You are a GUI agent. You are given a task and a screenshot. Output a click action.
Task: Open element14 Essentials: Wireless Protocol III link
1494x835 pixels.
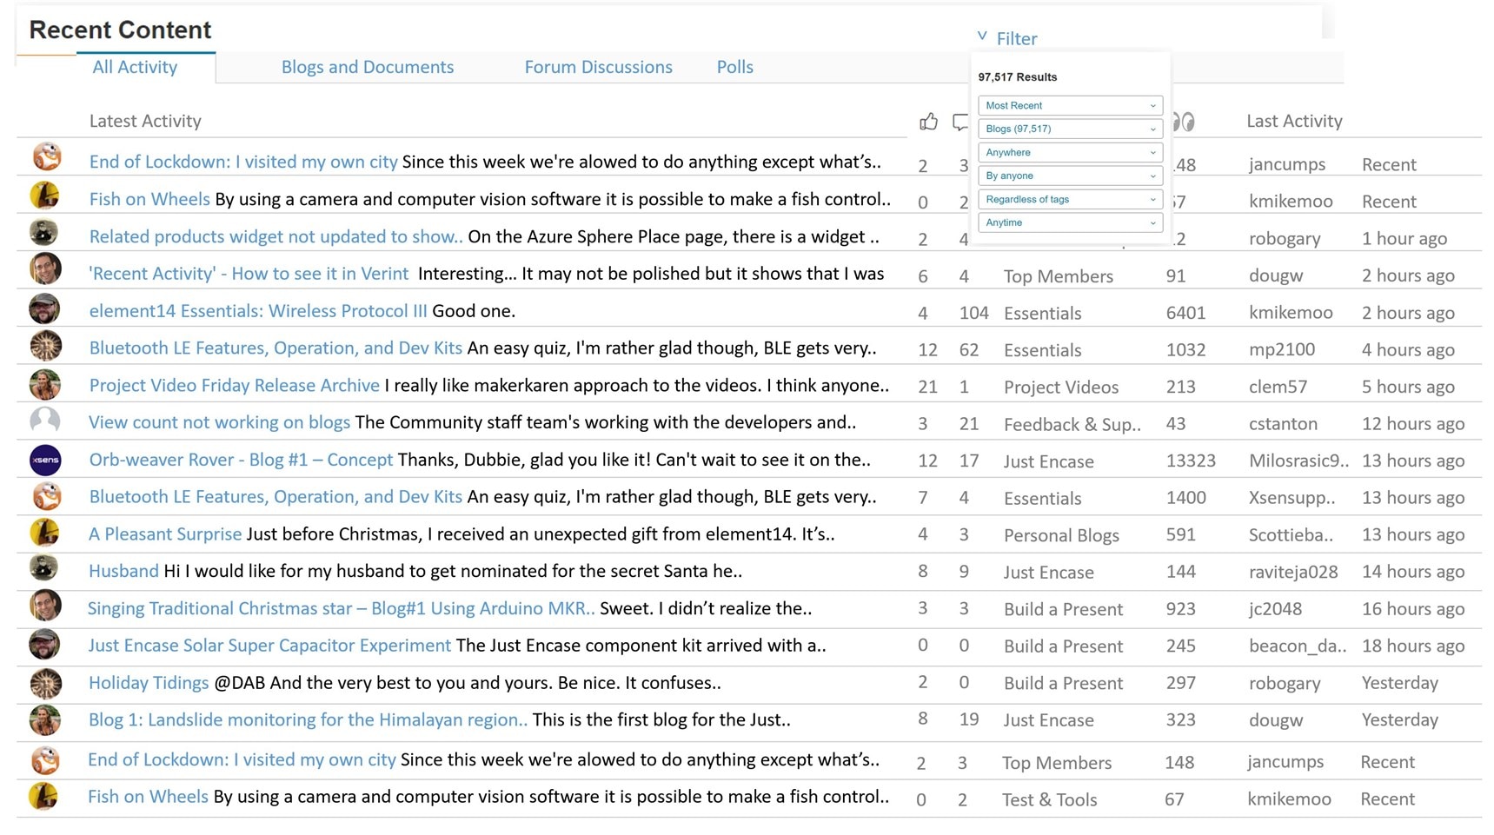tap(258, 311)
